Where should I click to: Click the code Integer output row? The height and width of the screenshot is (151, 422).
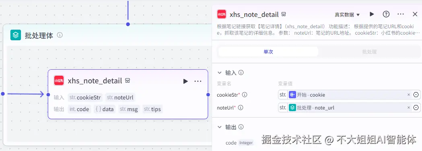click(x=239, y=143)
